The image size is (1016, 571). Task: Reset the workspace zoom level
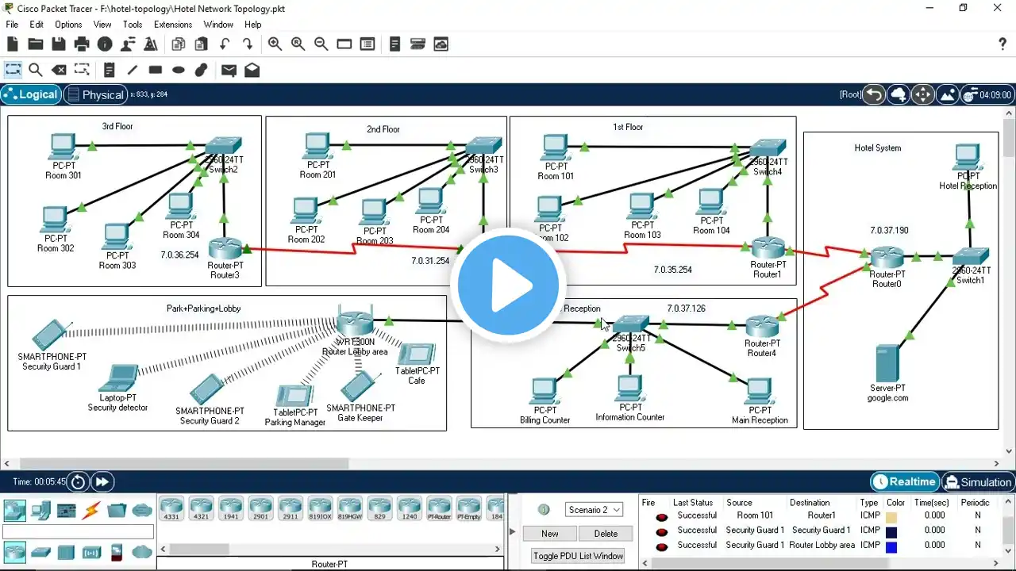point(298,44)
